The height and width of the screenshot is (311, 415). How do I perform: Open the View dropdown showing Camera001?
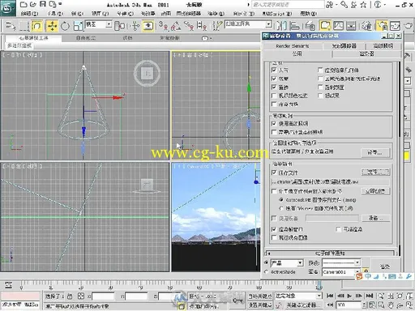click(341, 272)
